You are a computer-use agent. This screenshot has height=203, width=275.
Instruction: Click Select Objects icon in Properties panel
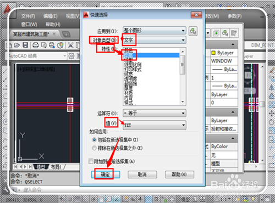[x=225, y=33]
